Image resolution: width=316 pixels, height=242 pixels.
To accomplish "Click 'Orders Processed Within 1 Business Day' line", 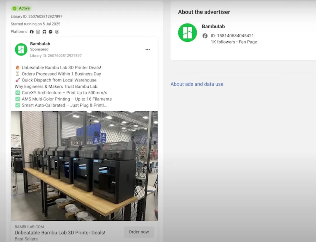I will (61, 74).
